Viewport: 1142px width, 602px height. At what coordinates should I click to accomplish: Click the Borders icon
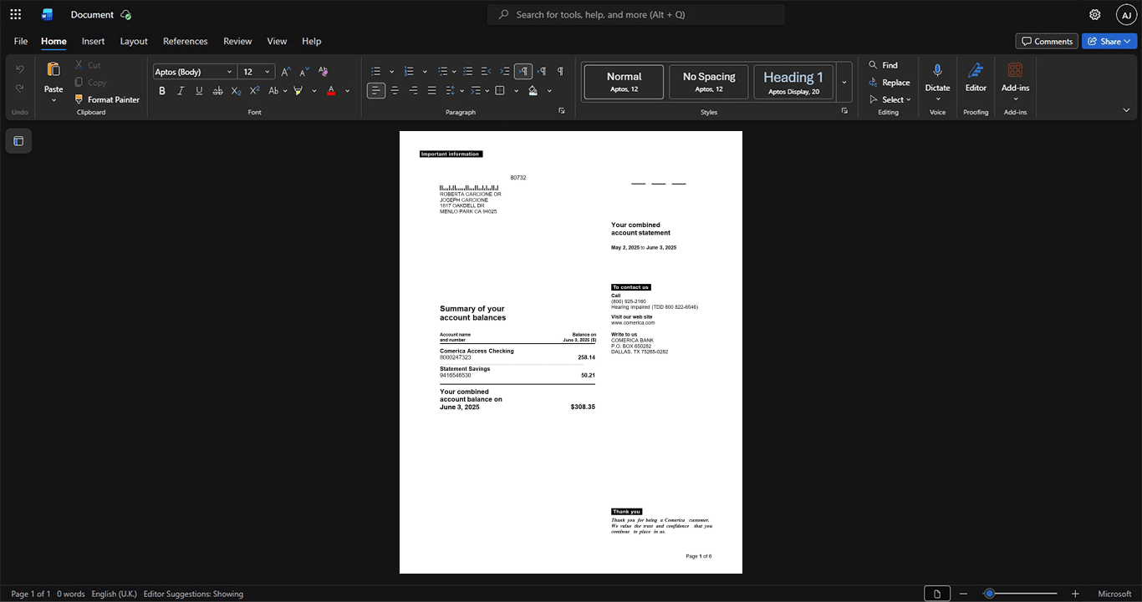pyautogui.click(x=500, y=90)
